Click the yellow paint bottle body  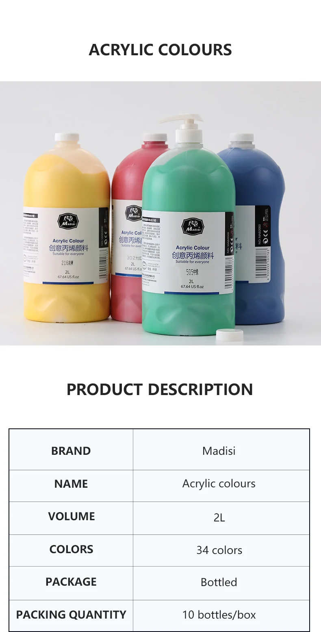[67, 228]
